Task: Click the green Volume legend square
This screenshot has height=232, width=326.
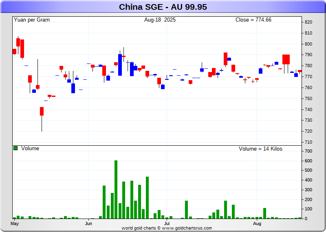Action: point(15,148)
